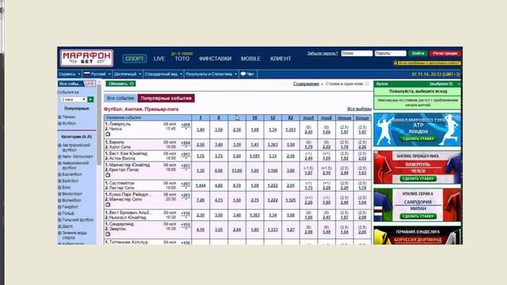
Task: Click the green go arrow beside the time filter
Action: point(90,100)
